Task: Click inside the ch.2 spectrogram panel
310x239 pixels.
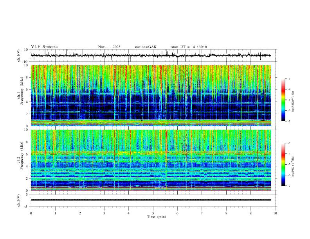Action: (x=151, y=160)
